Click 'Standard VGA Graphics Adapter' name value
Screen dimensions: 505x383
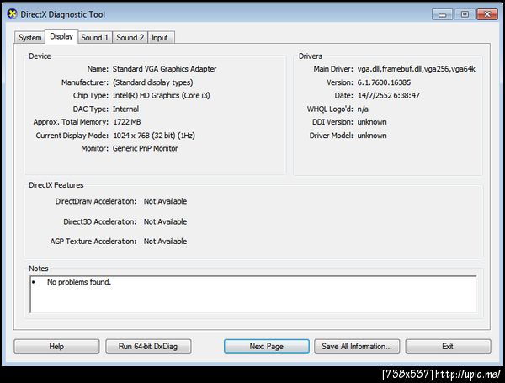pos(165,69)
